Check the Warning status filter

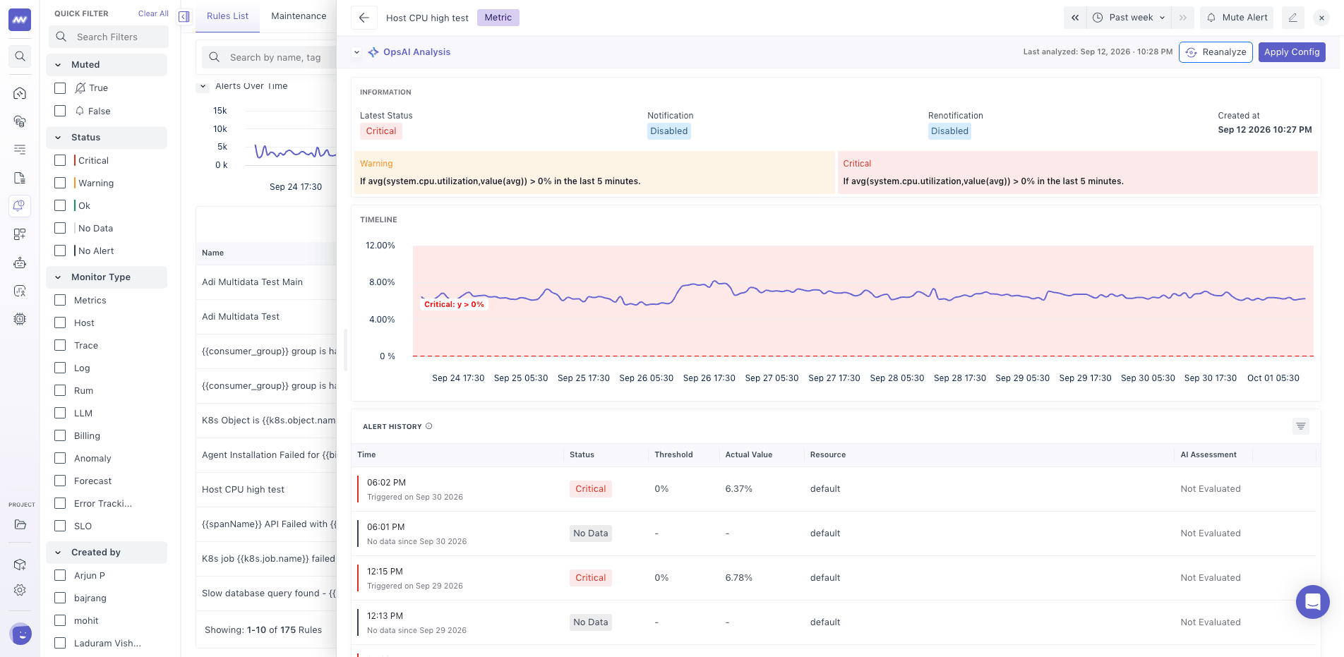coord(60,183)
